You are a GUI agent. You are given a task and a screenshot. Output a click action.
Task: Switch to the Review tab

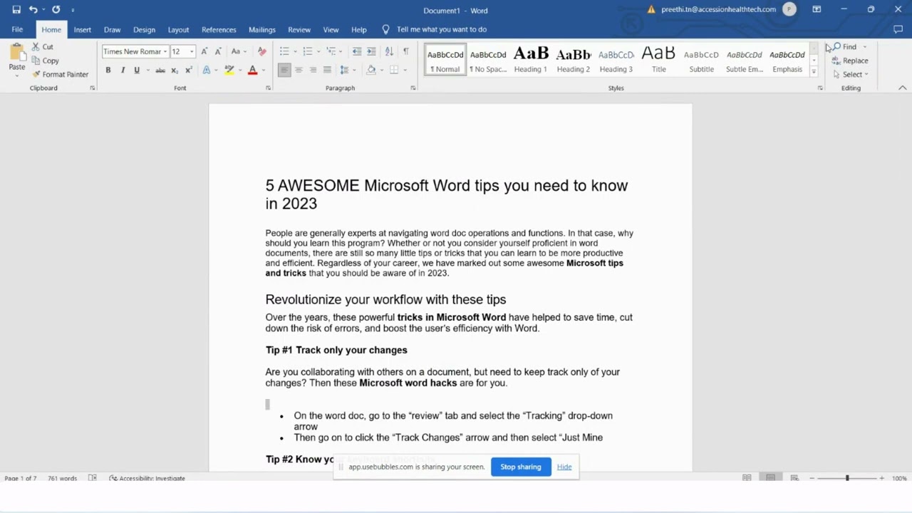(299, 29)
